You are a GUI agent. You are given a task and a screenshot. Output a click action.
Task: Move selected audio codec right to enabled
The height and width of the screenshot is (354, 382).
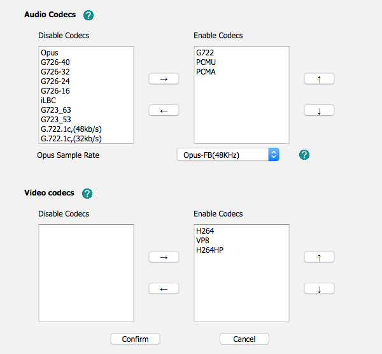164,78
